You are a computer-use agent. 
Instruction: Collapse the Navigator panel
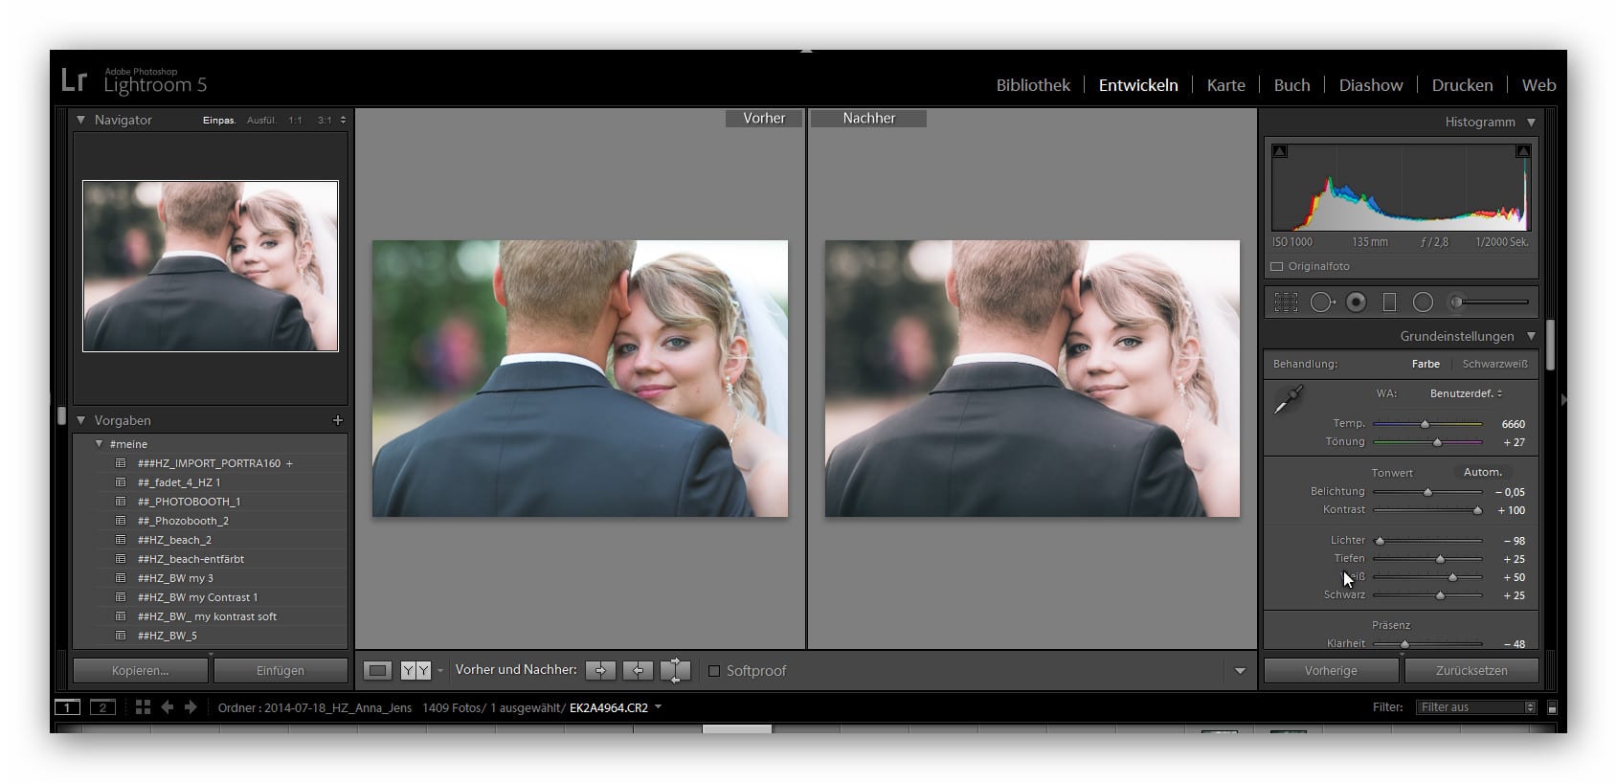point(81,120)
